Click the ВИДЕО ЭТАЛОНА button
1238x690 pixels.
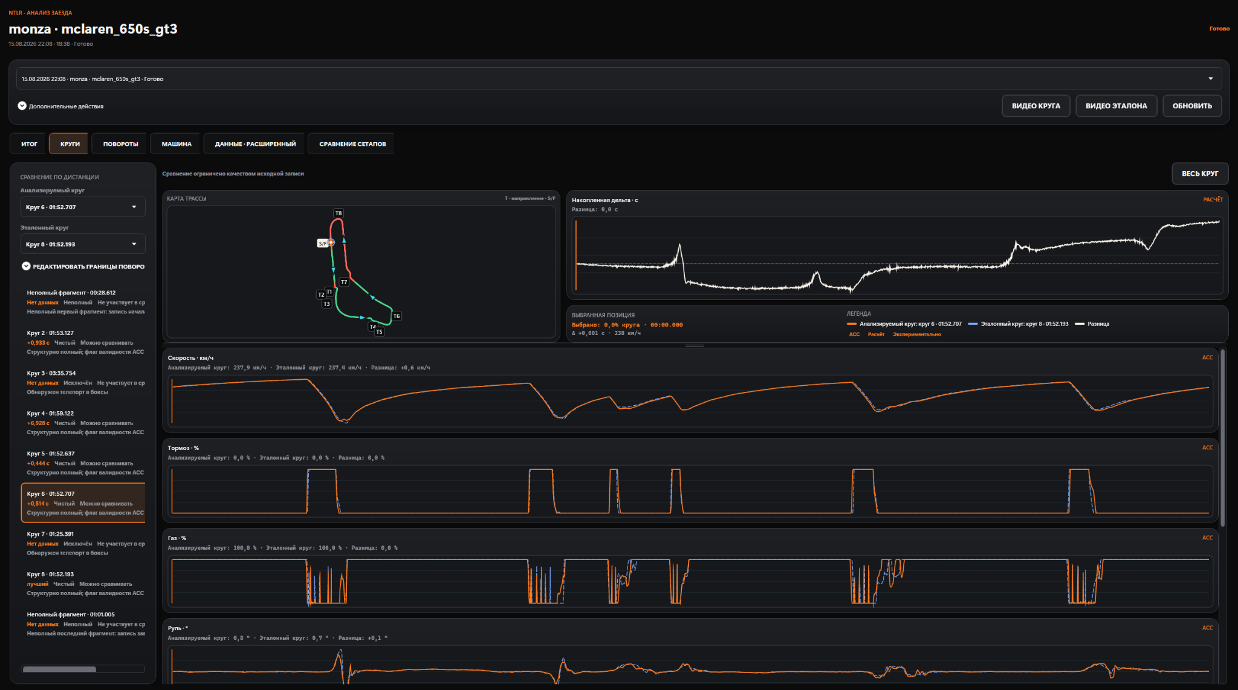[x=1116, y=106]
